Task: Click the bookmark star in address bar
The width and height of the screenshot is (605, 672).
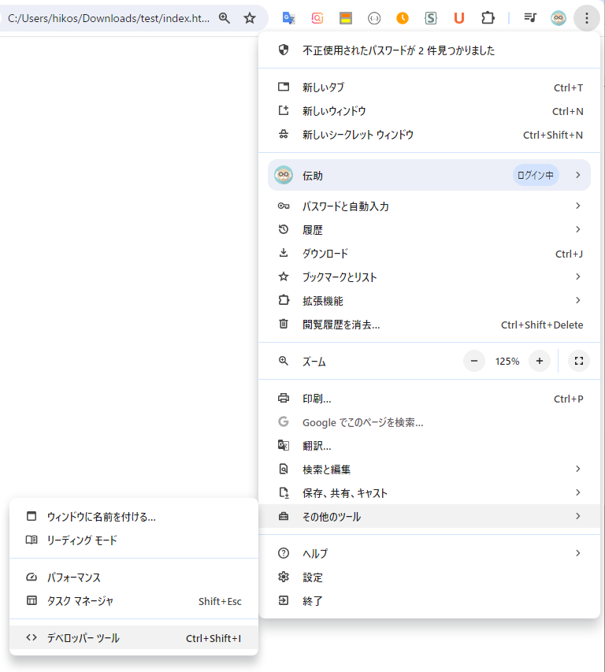Action: [x=250, y=17]
